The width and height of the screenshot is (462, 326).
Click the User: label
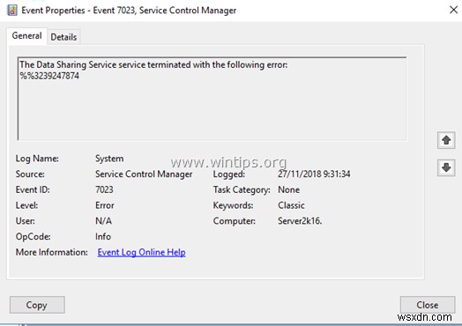(25, 221)
